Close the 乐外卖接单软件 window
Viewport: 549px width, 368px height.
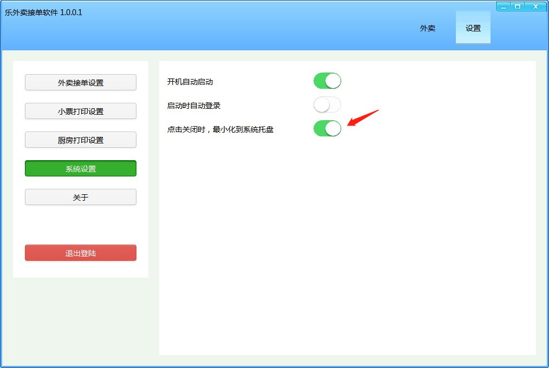click(535, 6)
